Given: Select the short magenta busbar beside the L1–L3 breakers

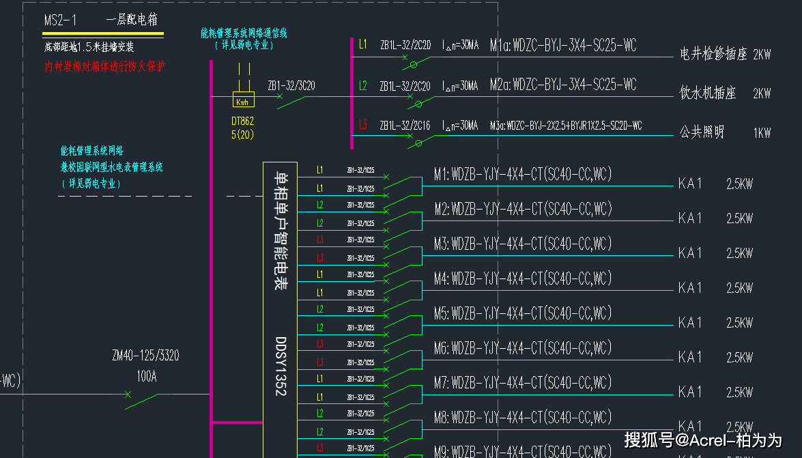Looking at the screenshot, I should (x=352, y=92).
